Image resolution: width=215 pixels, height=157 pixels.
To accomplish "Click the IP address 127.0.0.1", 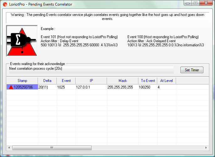I will [x=83, y=87].
